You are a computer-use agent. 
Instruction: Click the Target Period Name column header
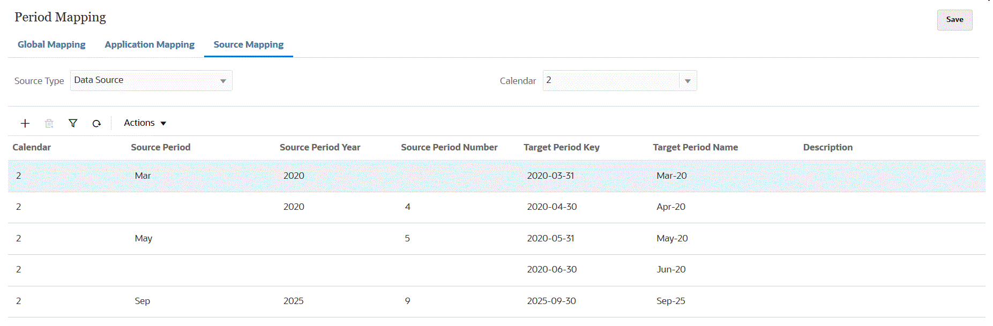coord(695,147)
